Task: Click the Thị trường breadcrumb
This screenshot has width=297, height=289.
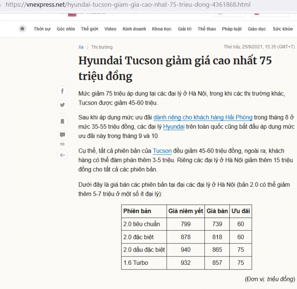Action: 102,47
